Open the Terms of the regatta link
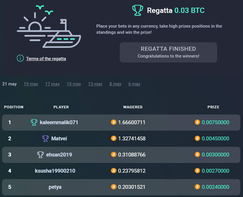 [x=46, y=59]
